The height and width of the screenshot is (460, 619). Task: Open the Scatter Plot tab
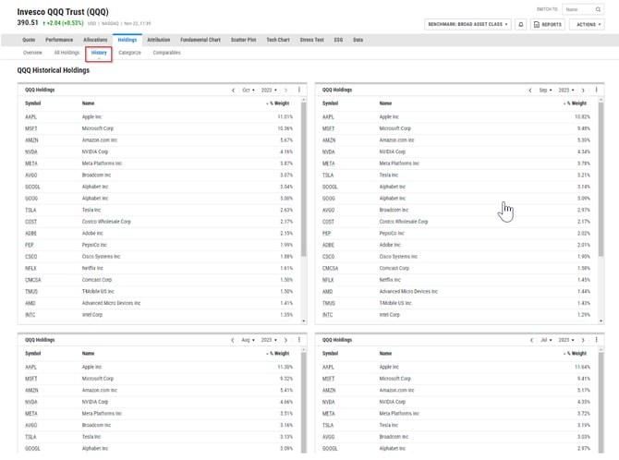(244, 40)
